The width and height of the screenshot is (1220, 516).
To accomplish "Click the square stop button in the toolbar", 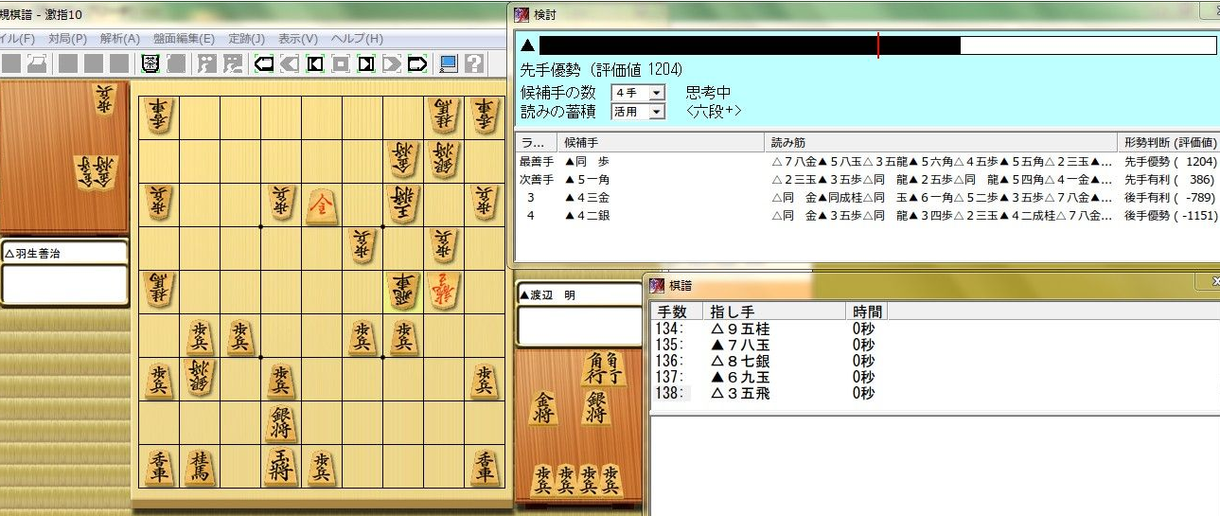I will click(x=341, y=63).
